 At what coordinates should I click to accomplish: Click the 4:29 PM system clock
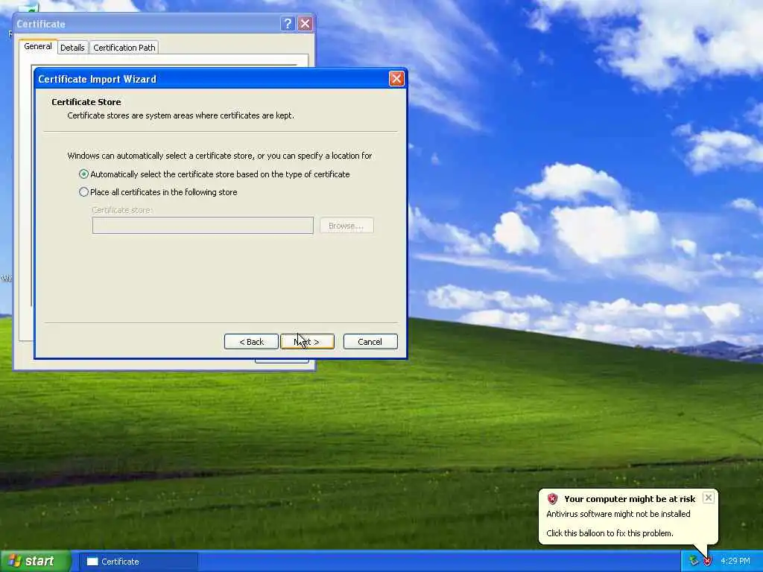(735, 562)
